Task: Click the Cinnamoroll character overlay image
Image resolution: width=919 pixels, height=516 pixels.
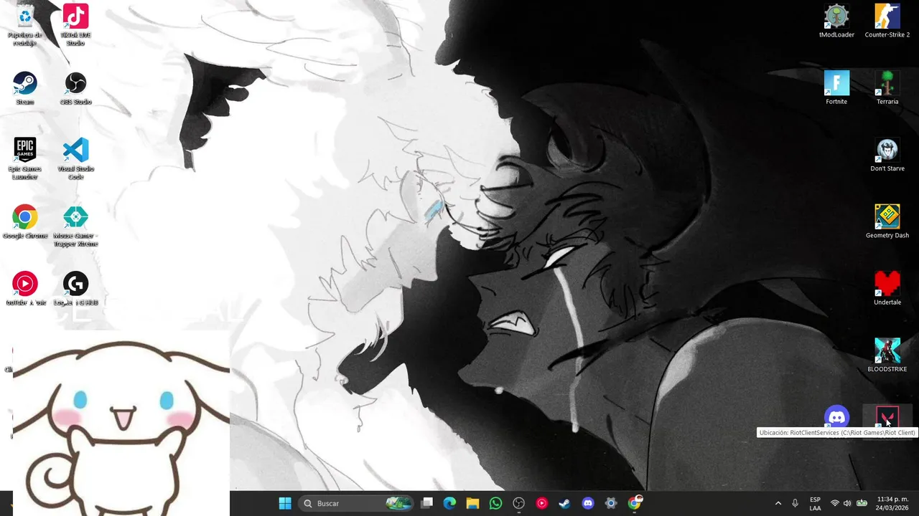Action: pyautogui.click(x=121, y=423)
